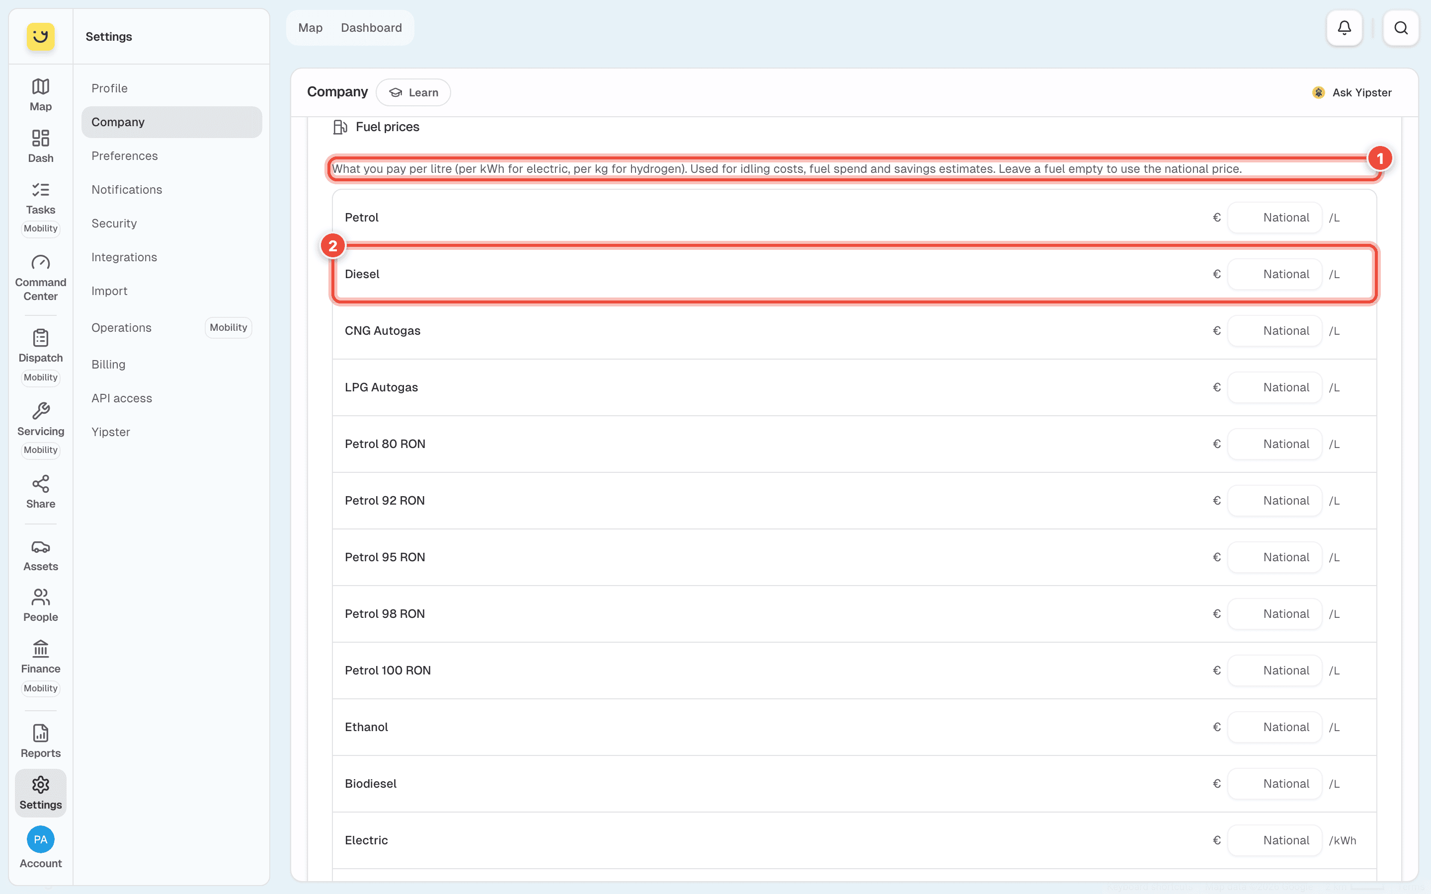Click the Learn button
The height and width of the screenshot is (894, 1431).
click(413, 92)
